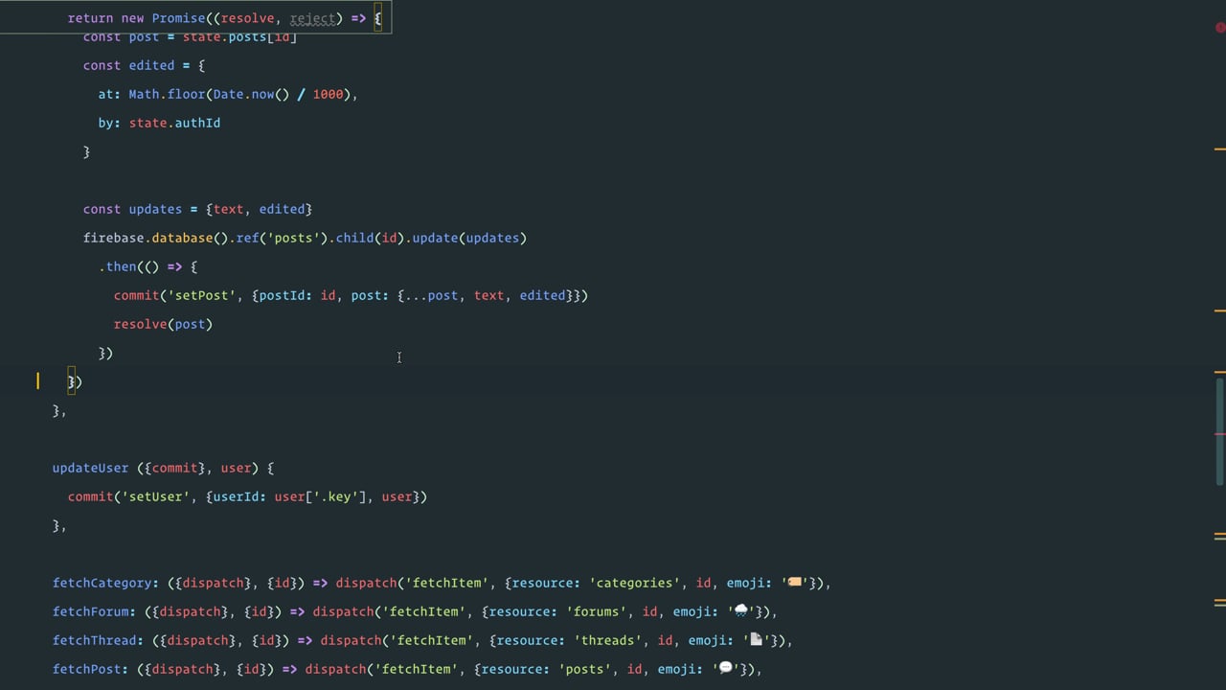Click the grayed 'reject' parameter
1226x690 pixels.
pos(313,18)
